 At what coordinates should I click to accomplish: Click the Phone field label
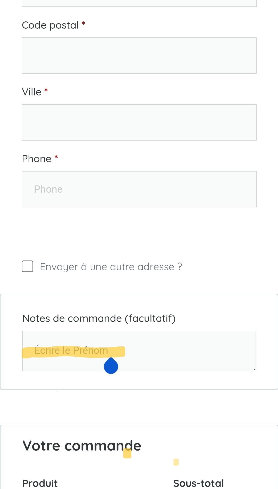click(37, 159)
